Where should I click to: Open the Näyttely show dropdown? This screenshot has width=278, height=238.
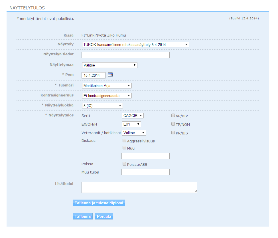tap(135, 45)
